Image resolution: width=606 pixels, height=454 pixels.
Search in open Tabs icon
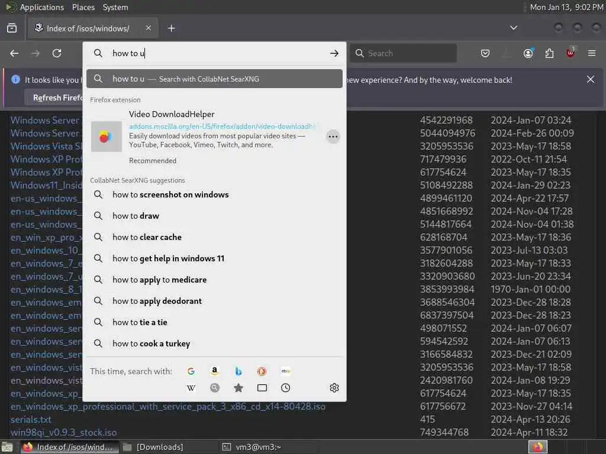pos(262,388)
